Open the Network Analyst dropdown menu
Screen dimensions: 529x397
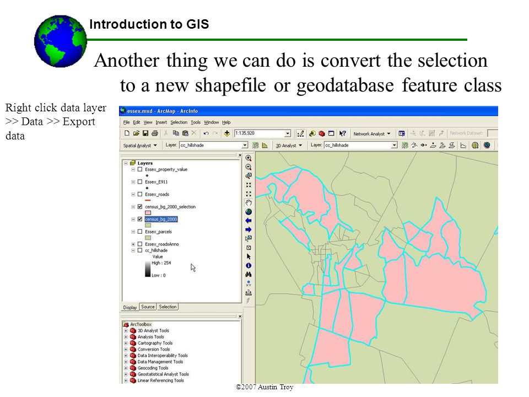[372, 133]
